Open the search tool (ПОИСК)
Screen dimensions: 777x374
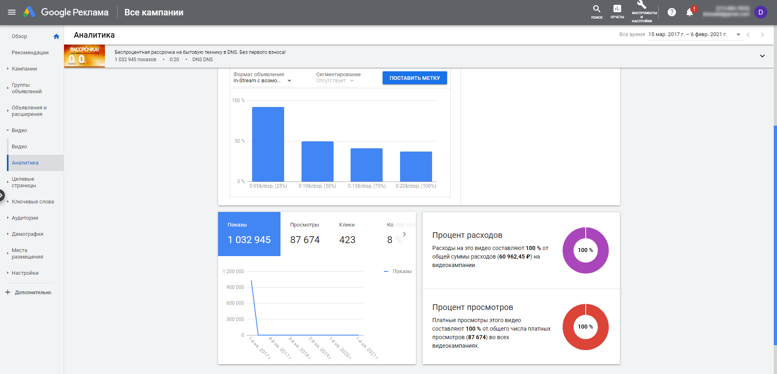597,12
